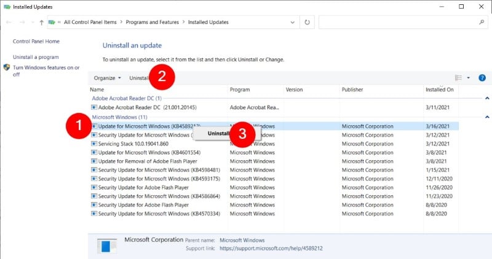Viewport: 492px width, 259px height.
Task: Click the Installed Updates title bar icon
Action: [x=7, y=7]
